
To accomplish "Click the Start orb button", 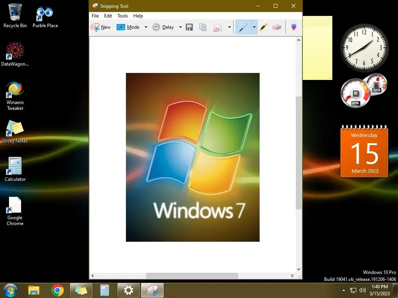I will (x=10, y=290).
